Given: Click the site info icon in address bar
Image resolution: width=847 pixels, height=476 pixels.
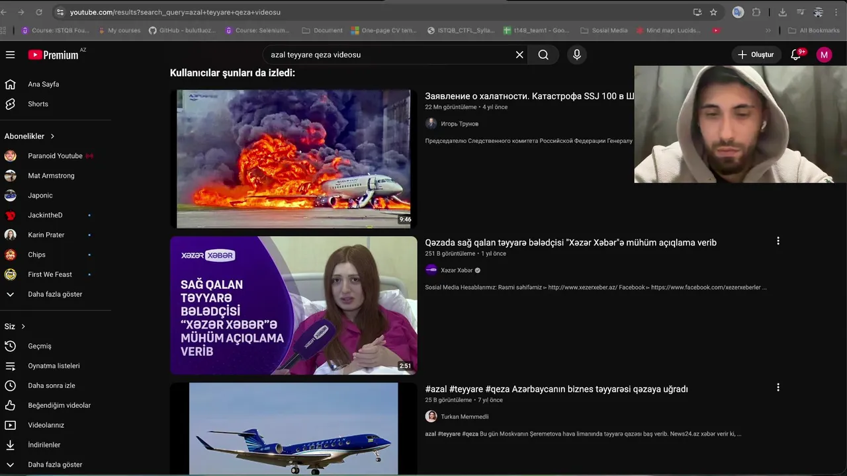Looking at the screenshot, I should pyautogui.click(x=60, y=12).
